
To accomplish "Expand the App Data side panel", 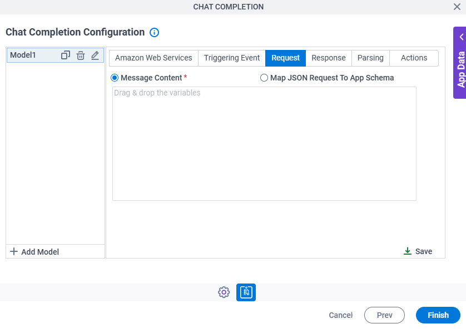I will pyautogui.click(x=460, y=63).
